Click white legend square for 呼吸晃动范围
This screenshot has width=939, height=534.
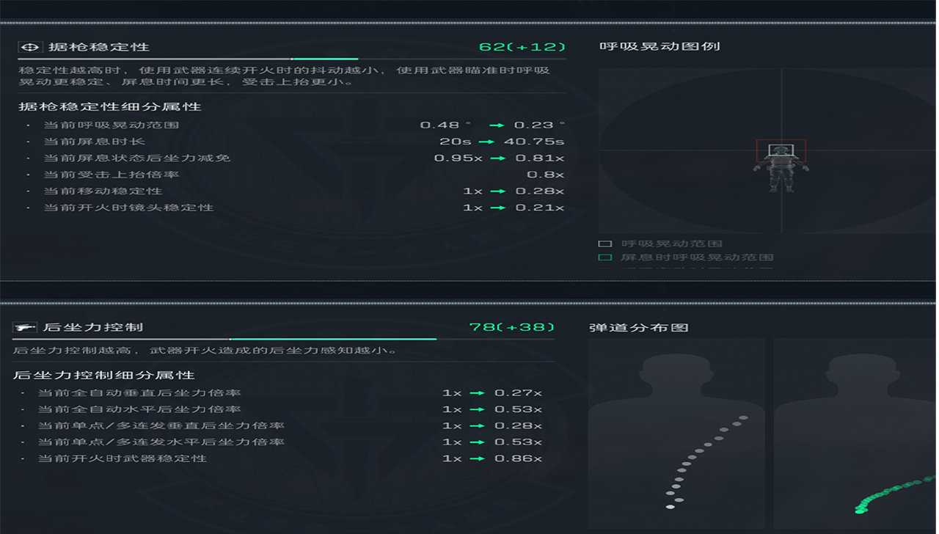point(605,244)
